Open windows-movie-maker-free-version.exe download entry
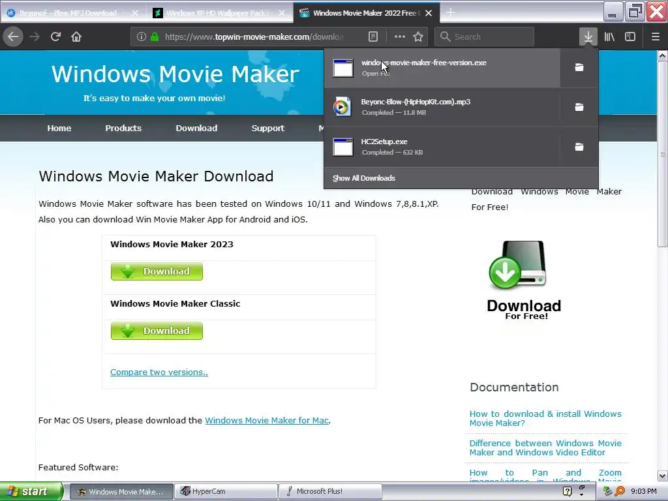The image size is (668, 501). [442, 68]
